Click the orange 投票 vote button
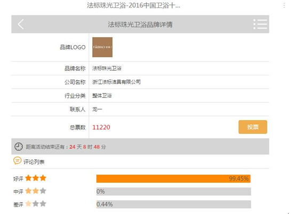Image resolution: width=295 pixels, height=214 pixels. click(x=253, y=127)
